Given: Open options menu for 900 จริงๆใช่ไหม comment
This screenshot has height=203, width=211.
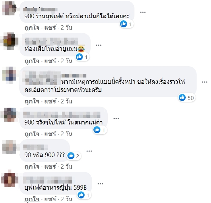Looking at the screenshot, I should pyautogui.click(x=116, y=119).
